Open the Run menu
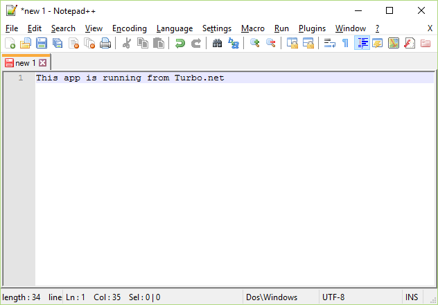Image resolution: width=438 pixels, height=305 pixels. click(x=281, y=28)
